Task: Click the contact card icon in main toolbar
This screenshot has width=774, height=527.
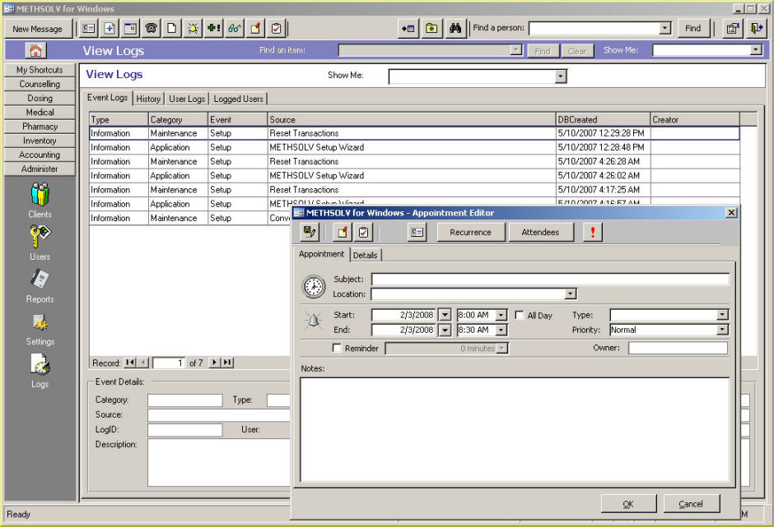Action: 89,29
